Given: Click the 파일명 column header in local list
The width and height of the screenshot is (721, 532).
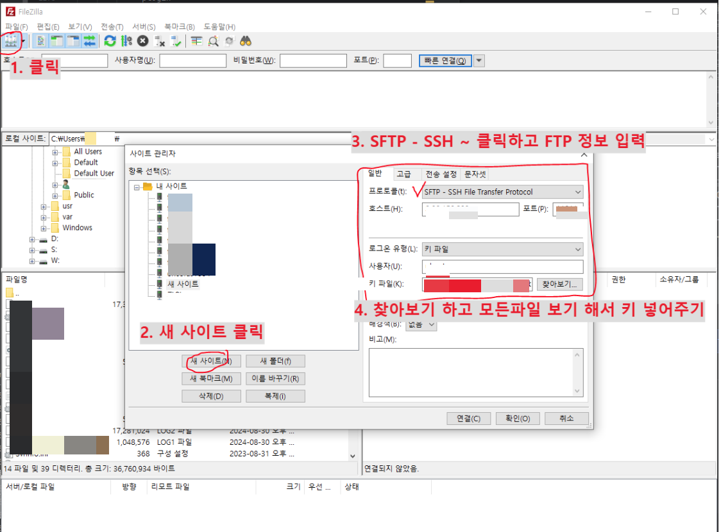Looking at the screenshot, I should [55, 279].
